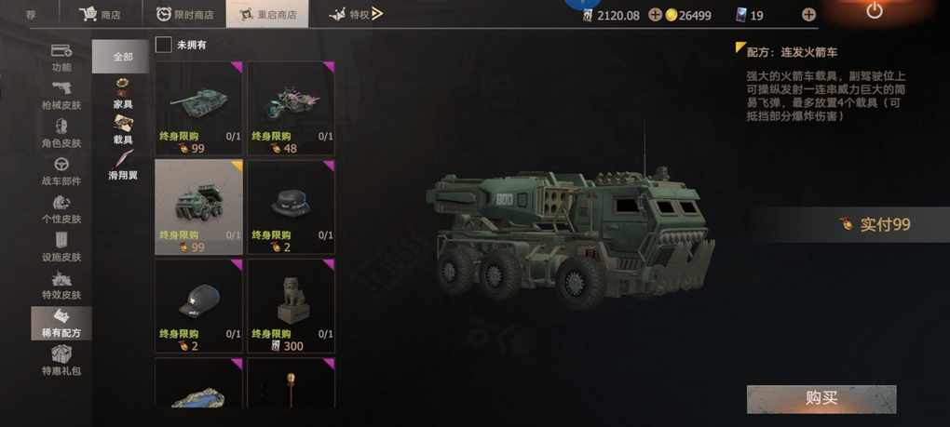This screenshot has width=950, height=427.
Task: Add tickets with plus icon near 19
Action: 808,15
